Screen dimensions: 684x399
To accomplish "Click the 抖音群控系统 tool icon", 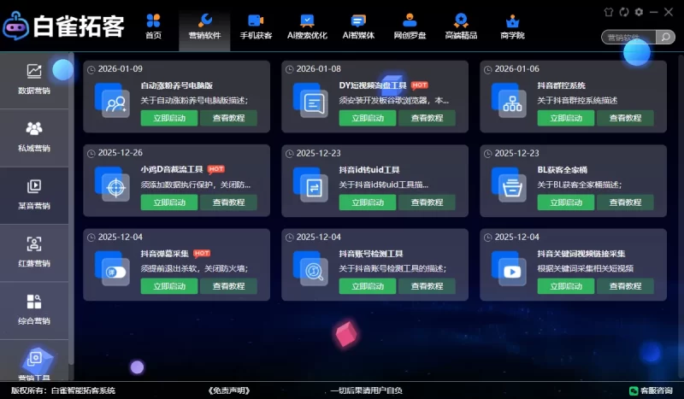I will (x=509, y=100).
